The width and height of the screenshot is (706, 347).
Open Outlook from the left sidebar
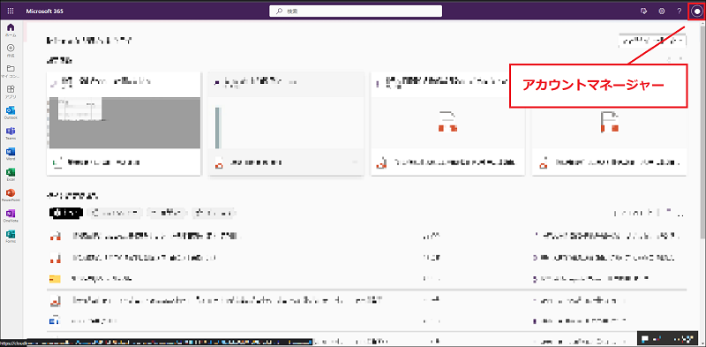tap(11, 113)
